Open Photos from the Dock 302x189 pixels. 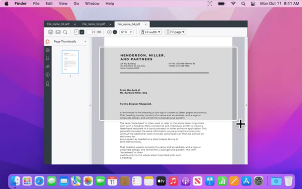88,181
